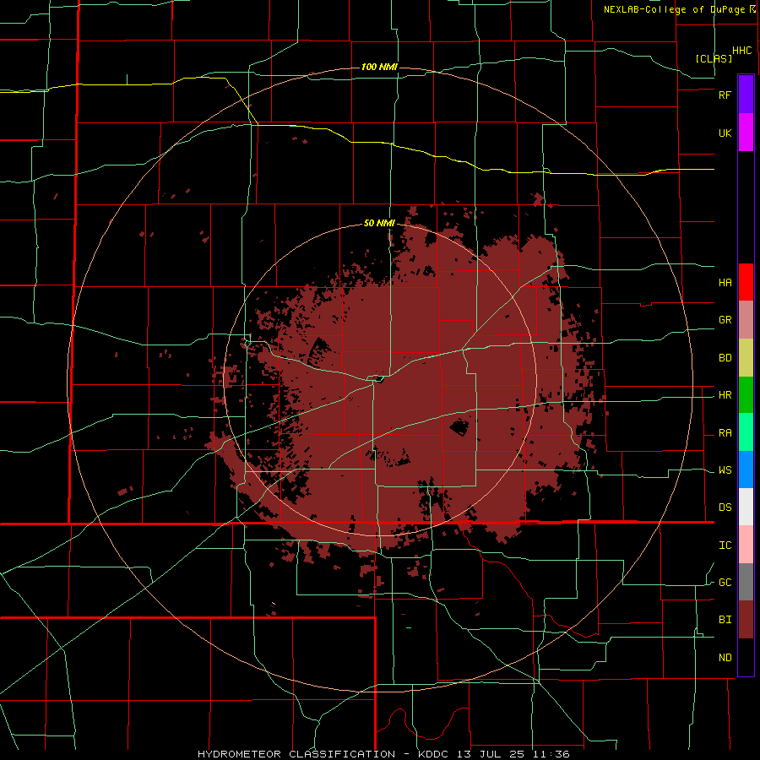This screenshot has height=760, width=760.
Task: Click the IC pink legend swatch
Action: click(x=746, y=545)
